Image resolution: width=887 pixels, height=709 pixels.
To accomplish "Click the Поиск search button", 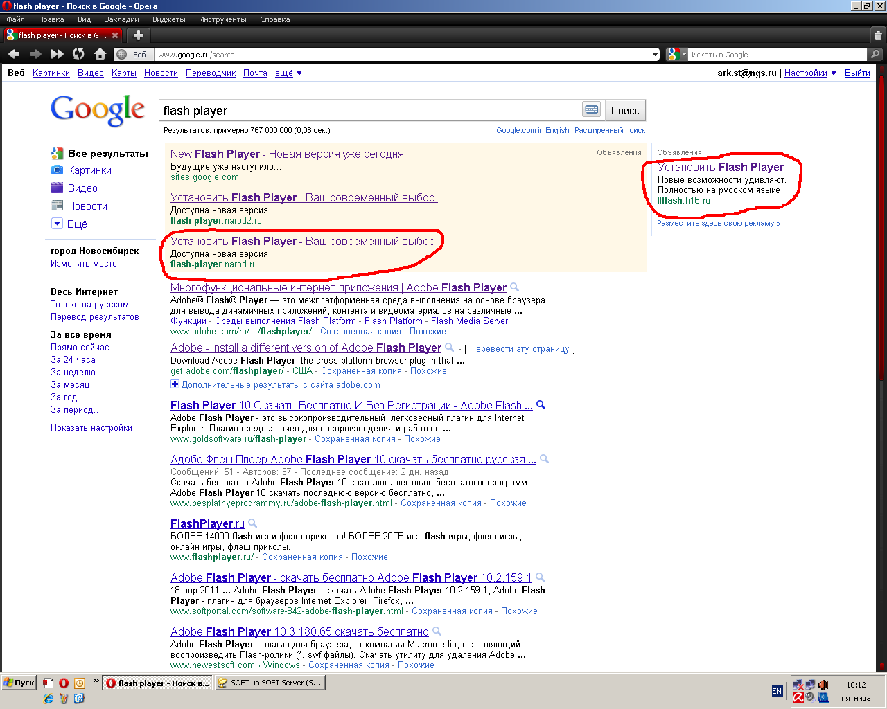I will click(x=625, y=111).
